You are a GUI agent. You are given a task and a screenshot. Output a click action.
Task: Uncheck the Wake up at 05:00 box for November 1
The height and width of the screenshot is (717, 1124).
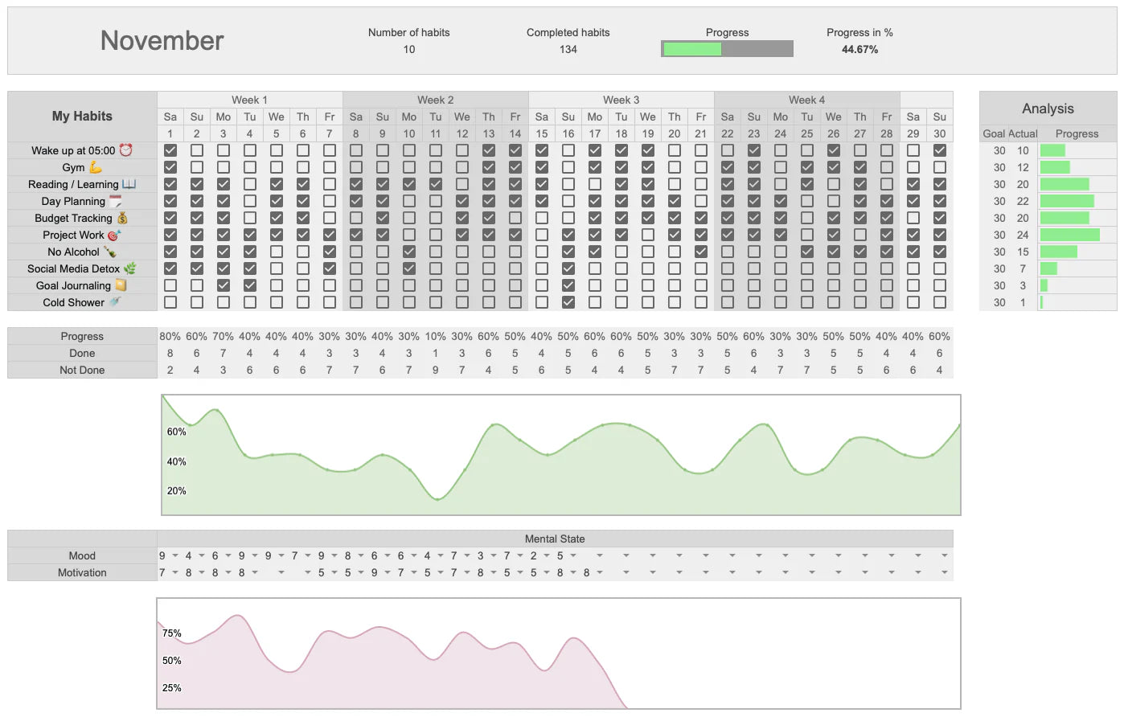(170, 150)
